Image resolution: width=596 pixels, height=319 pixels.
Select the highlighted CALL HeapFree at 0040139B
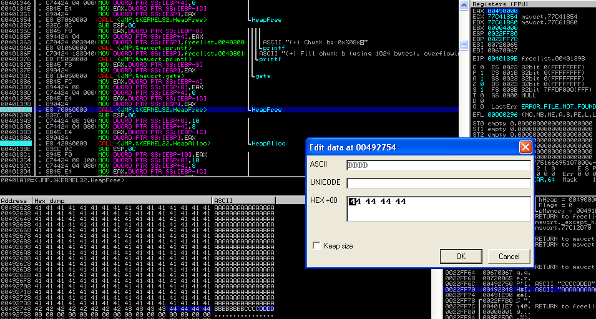(x=229, y=109)
